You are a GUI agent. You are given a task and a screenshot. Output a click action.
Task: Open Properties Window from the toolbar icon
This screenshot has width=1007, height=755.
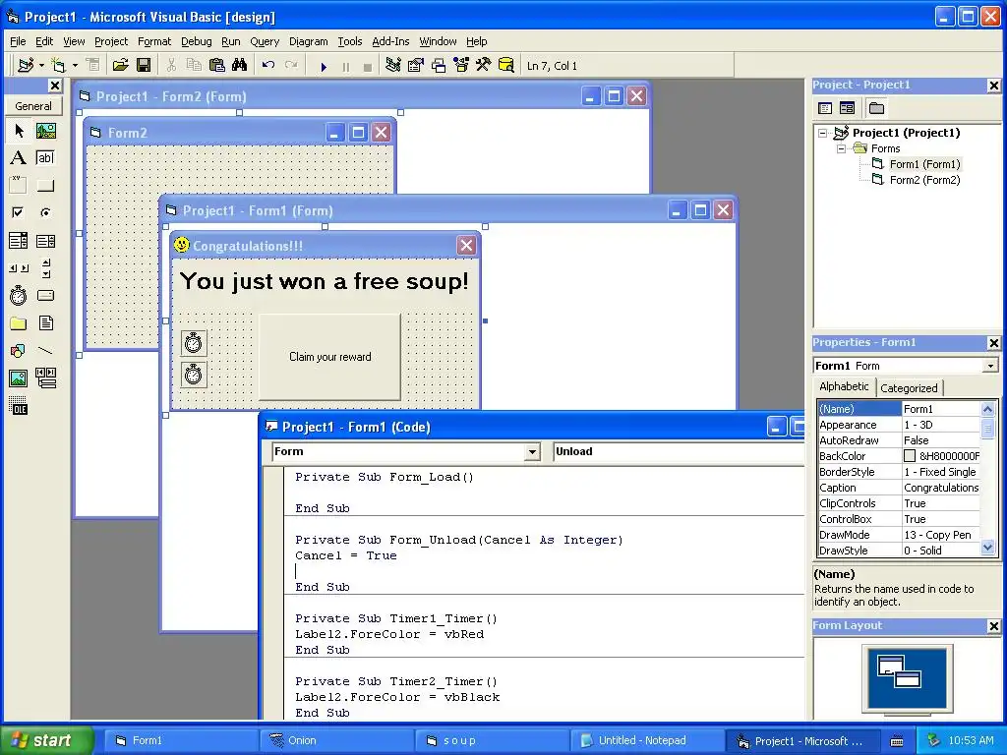[x=416, y=66]
